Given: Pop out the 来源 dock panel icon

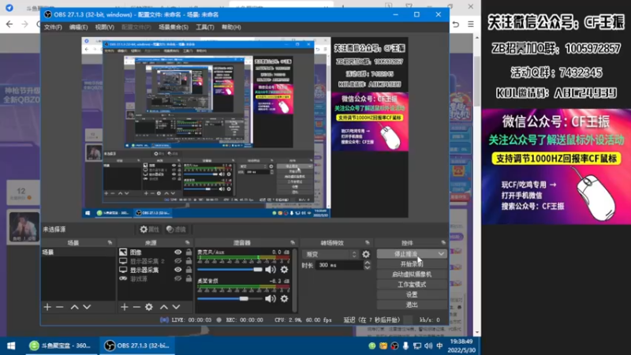Looking at the screenshot, I should pos(188,243).
